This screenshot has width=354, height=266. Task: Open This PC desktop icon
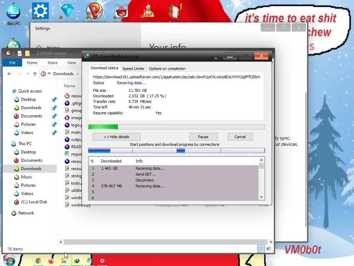coord(13,14)
